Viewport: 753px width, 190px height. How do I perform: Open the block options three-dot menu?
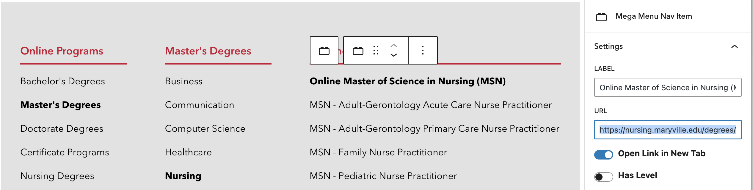click(x=423, y=51)
